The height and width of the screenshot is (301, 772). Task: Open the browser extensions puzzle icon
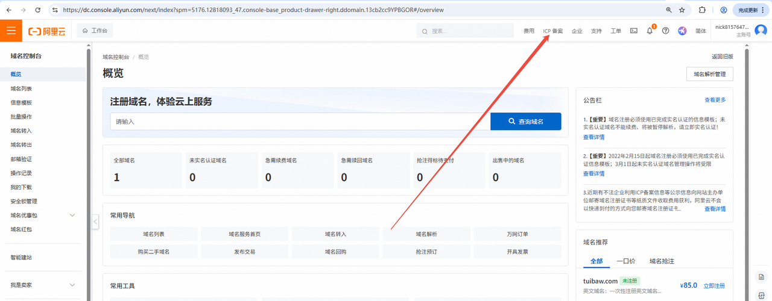pos(702,10)
